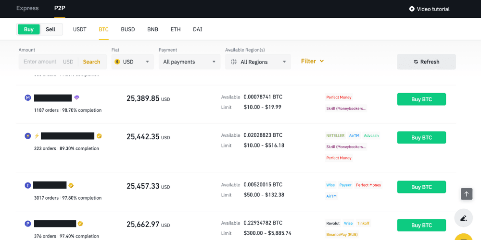Image resolution: width=481 pixels, height=240 pixels.
Task: Click the 't' avatar of 3017-orders merchant
Action: [27, 185]
